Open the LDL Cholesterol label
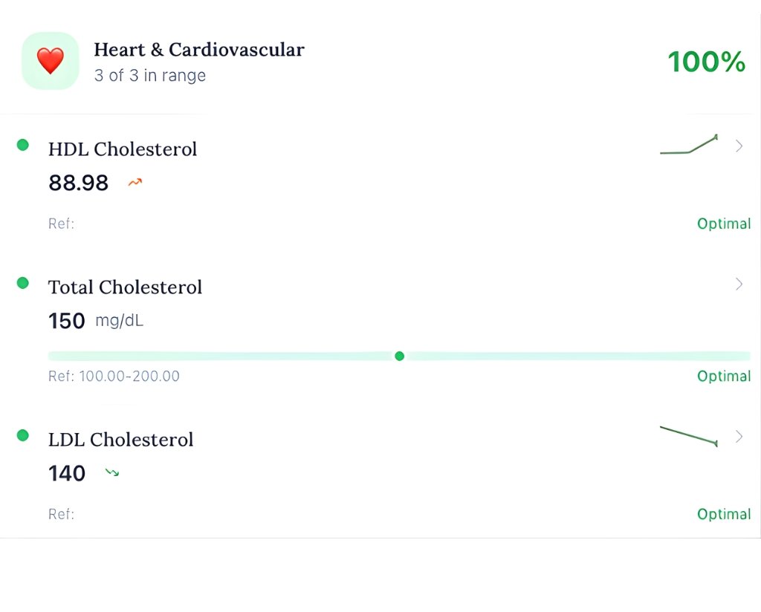 coord(120,440)
